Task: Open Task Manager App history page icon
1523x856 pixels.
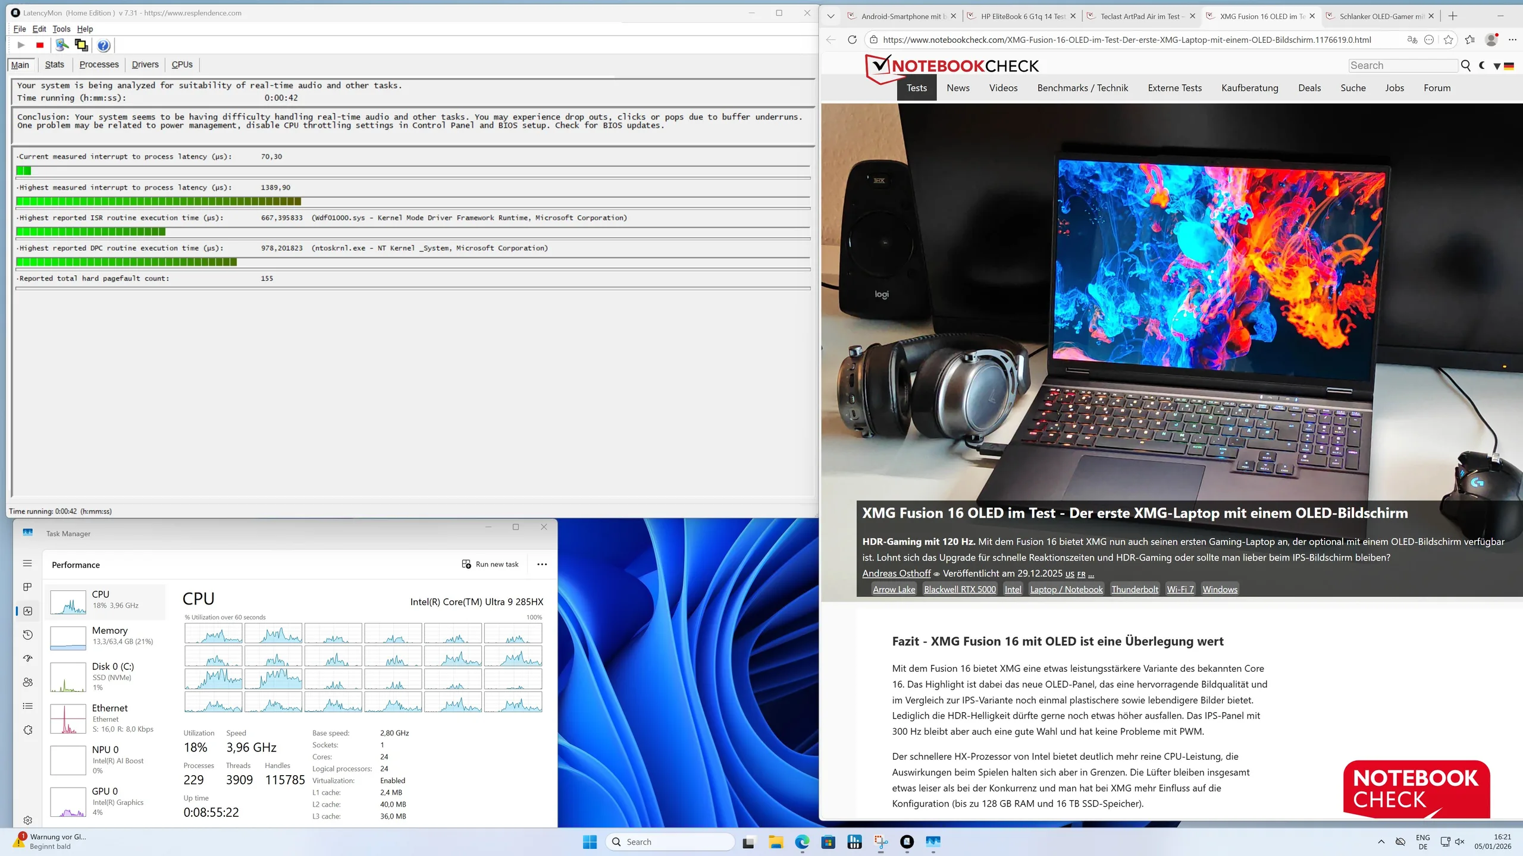Action: pos(27,635)
